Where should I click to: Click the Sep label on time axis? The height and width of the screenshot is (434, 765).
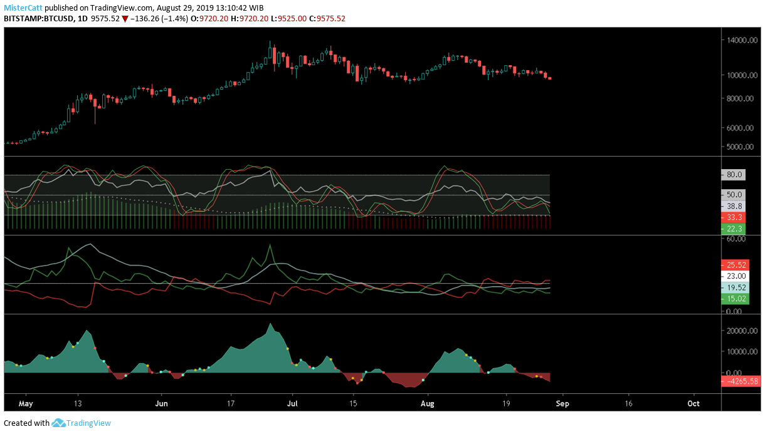pyautogui.click(x=563, y=404)
